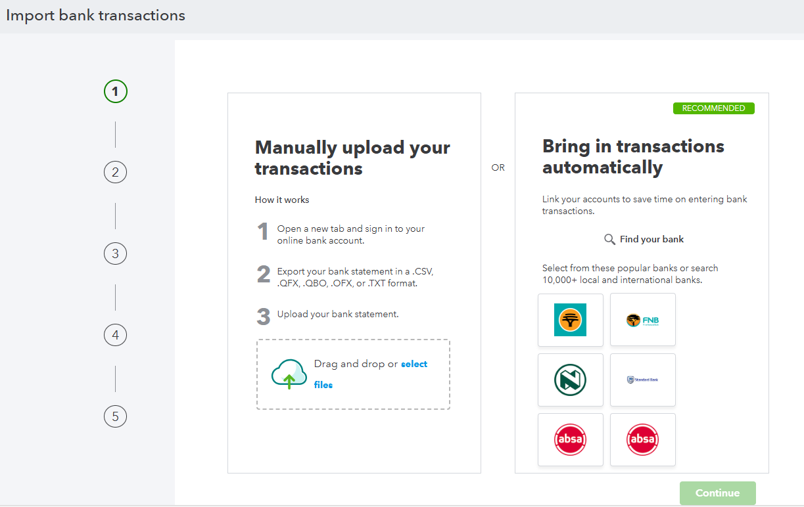Open step 5 of the import wizard

(115, 417)
